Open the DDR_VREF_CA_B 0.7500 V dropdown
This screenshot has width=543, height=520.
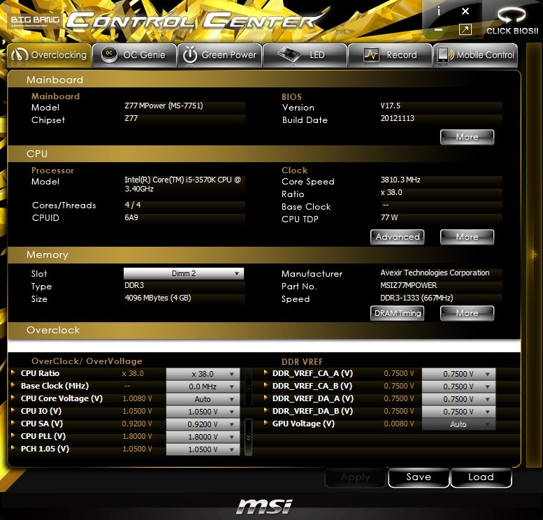[458, 387]
